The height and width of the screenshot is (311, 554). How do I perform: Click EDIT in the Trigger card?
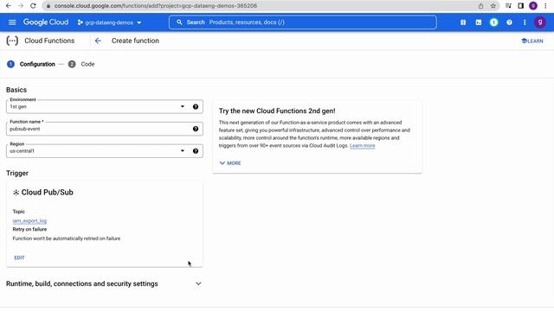[19, 257]
